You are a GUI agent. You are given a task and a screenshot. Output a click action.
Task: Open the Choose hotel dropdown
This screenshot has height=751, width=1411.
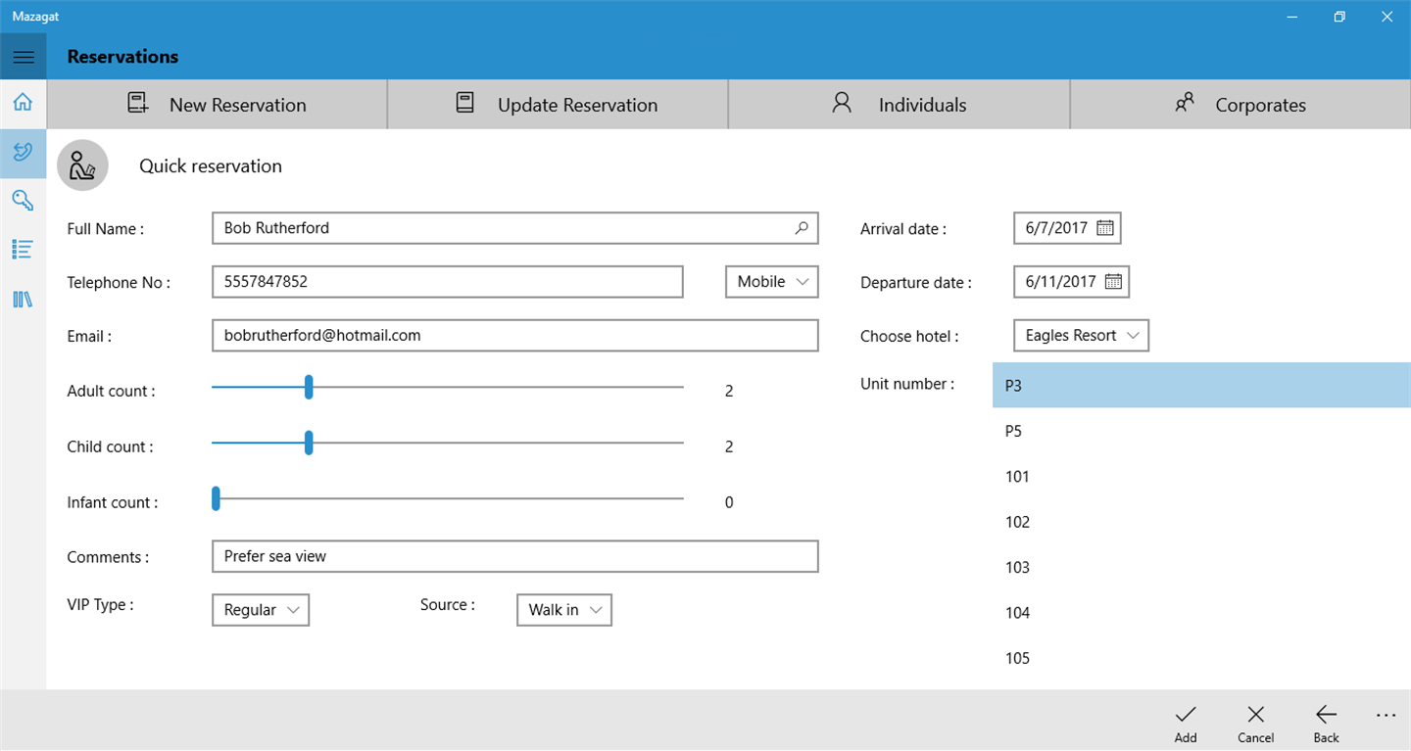(1081, 336)
